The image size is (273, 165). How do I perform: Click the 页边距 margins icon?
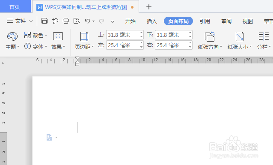click(x=84, y=36)
